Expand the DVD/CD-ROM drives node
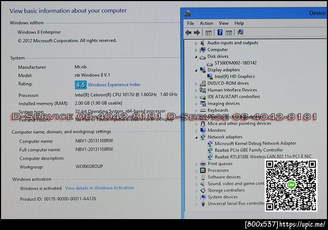This screenshot has height=230, width=328. point(196,84)
